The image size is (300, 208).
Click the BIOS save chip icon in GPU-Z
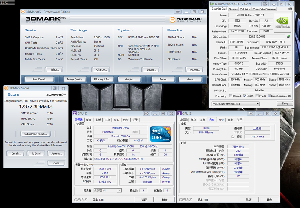tap(288, 37)
